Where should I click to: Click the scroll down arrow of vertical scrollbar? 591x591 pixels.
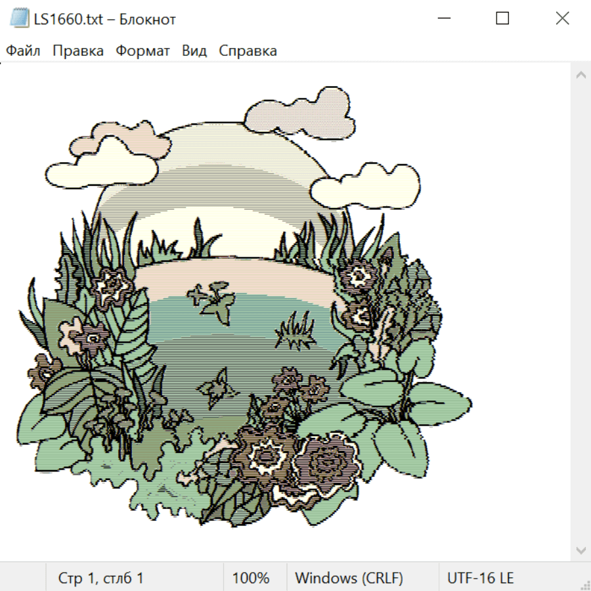point(580,550)
